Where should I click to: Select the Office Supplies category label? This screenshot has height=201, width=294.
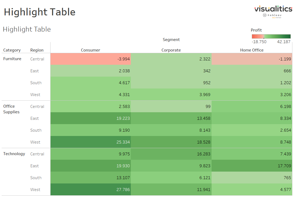click(x=11, y=109)
